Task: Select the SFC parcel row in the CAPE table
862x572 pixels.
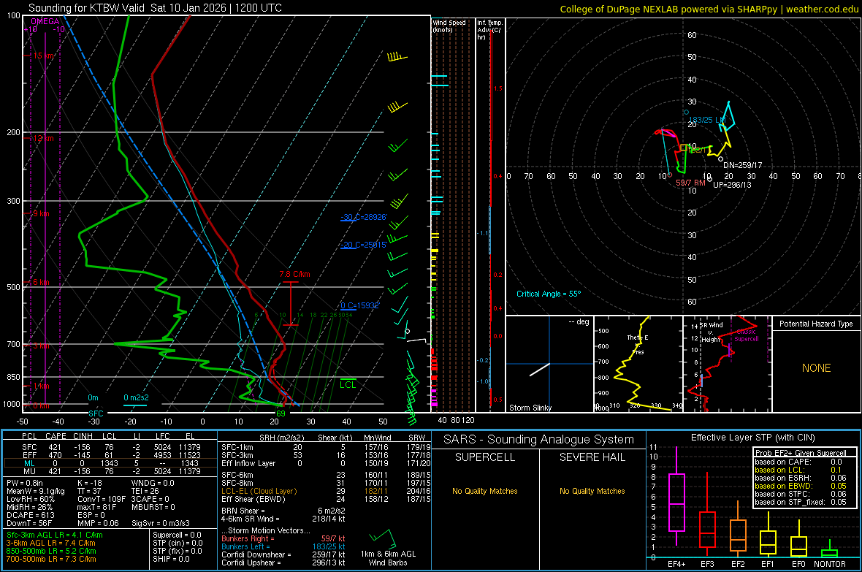Action: click(110, 447)
